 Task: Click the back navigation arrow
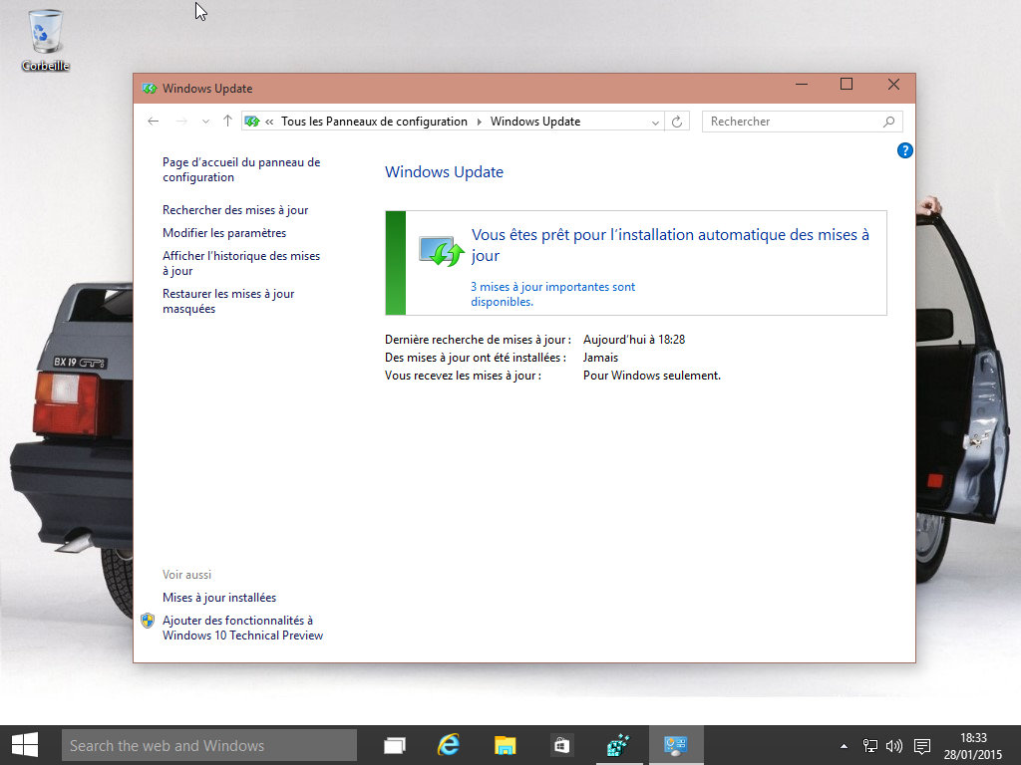[153, 122]
